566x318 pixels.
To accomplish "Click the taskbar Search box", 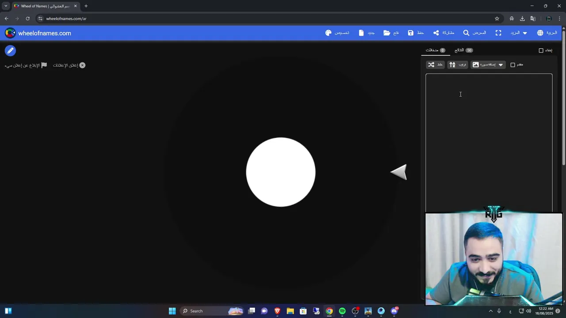I will coord(212,311).
